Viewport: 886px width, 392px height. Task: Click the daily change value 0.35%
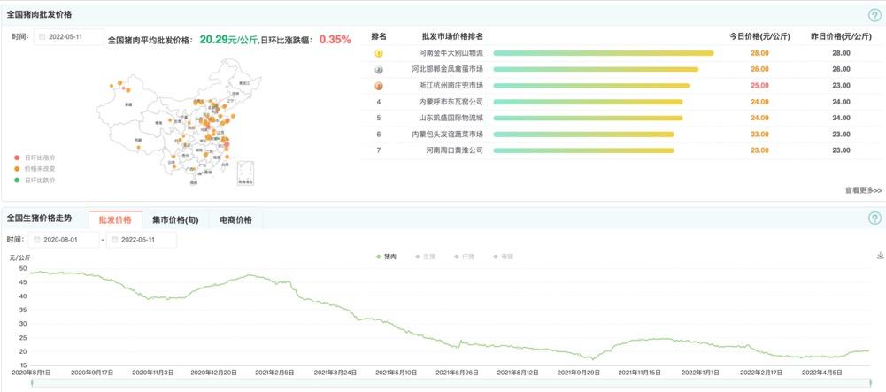click(x=335, y=40)
